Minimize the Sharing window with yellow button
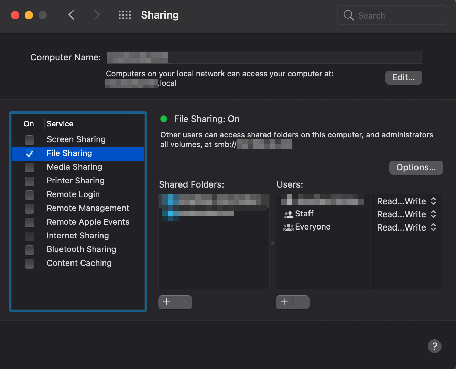 point(29,15)
